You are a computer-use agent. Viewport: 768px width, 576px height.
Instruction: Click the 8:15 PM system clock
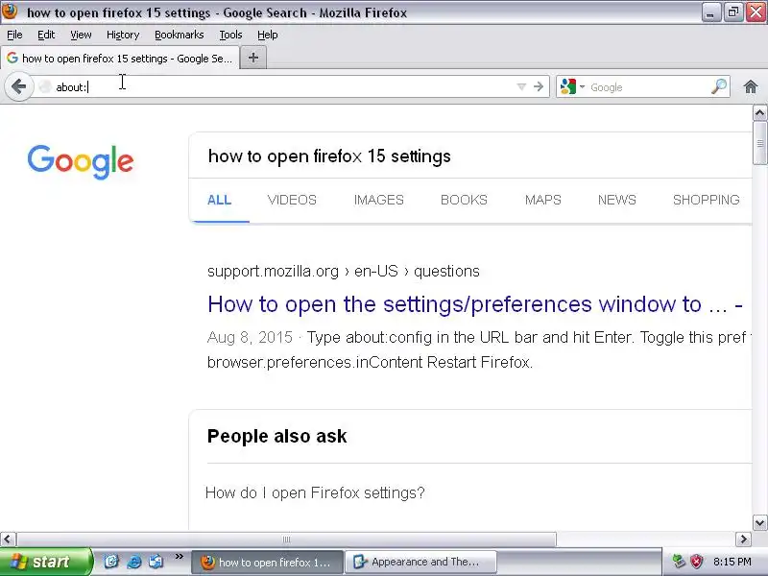(x=732, y=562)
